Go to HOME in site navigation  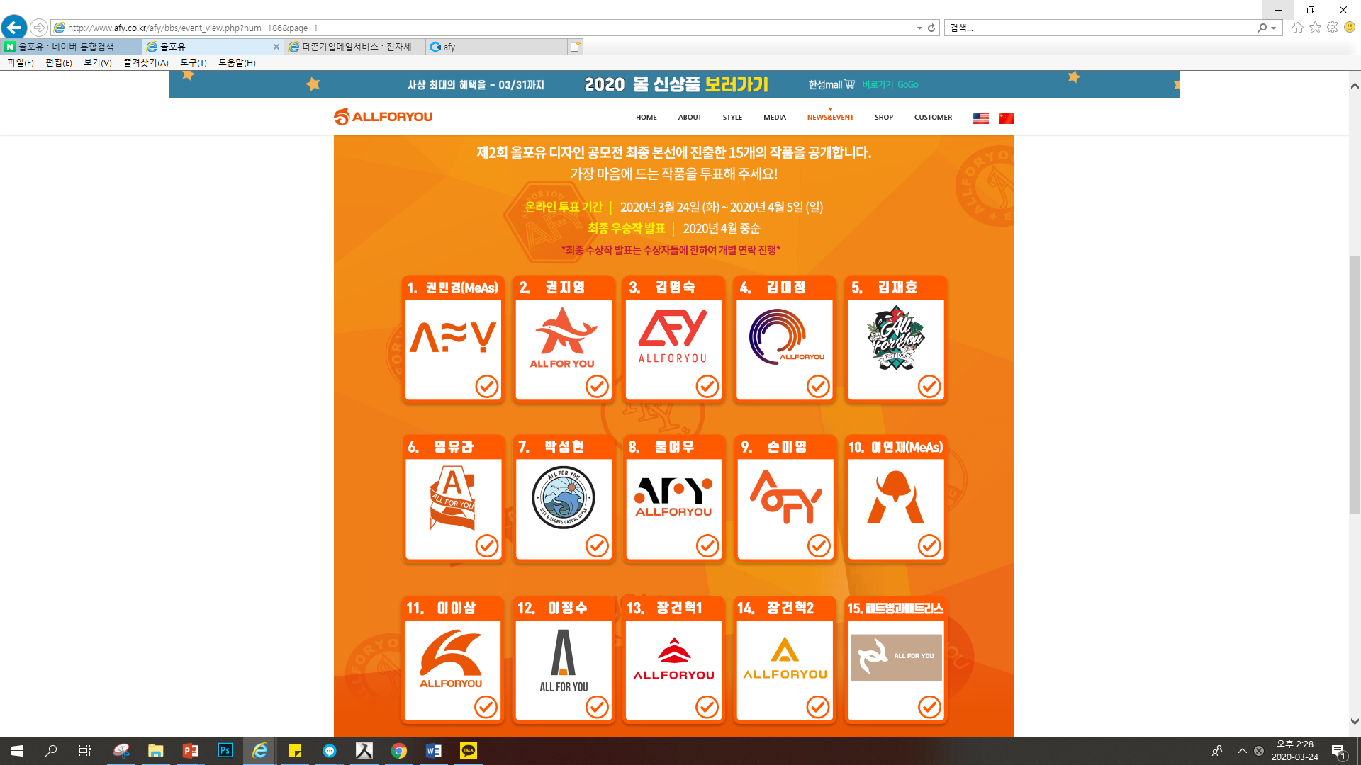coord(646,118)
